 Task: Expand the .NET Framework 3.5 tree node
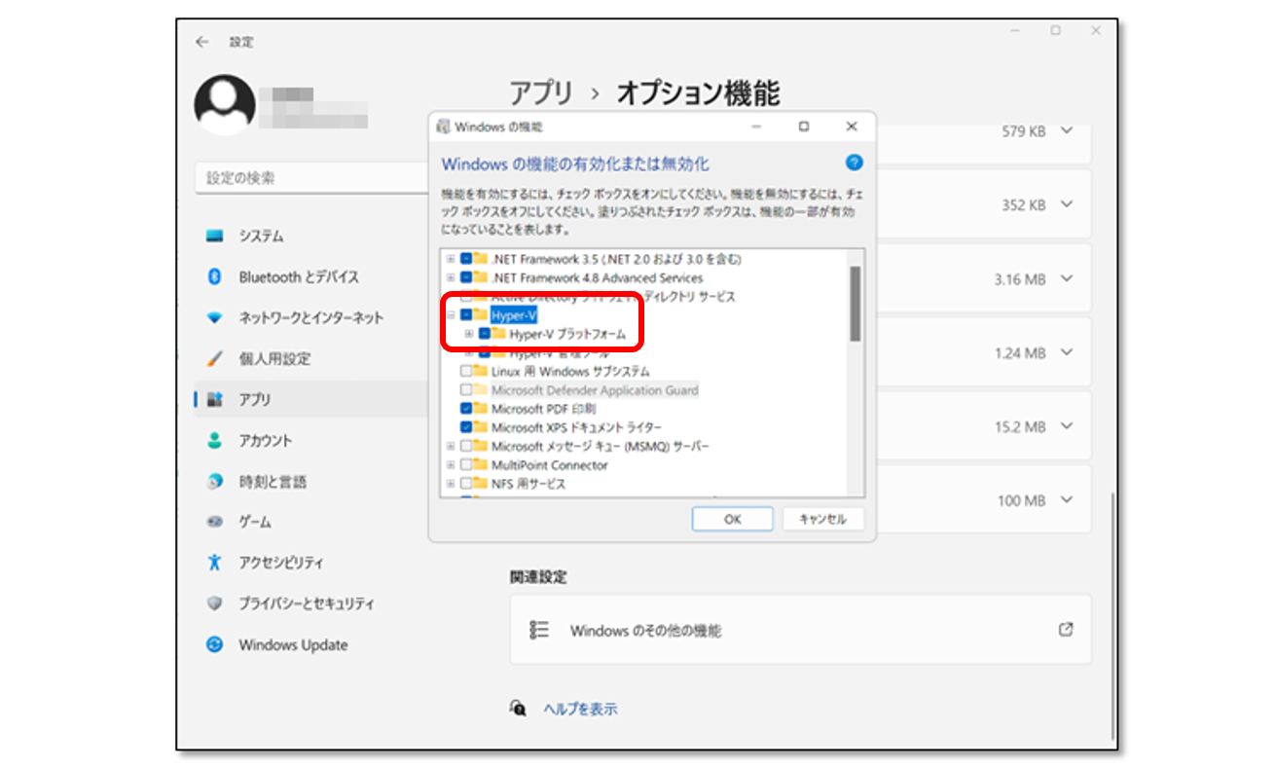coord(451,259)
